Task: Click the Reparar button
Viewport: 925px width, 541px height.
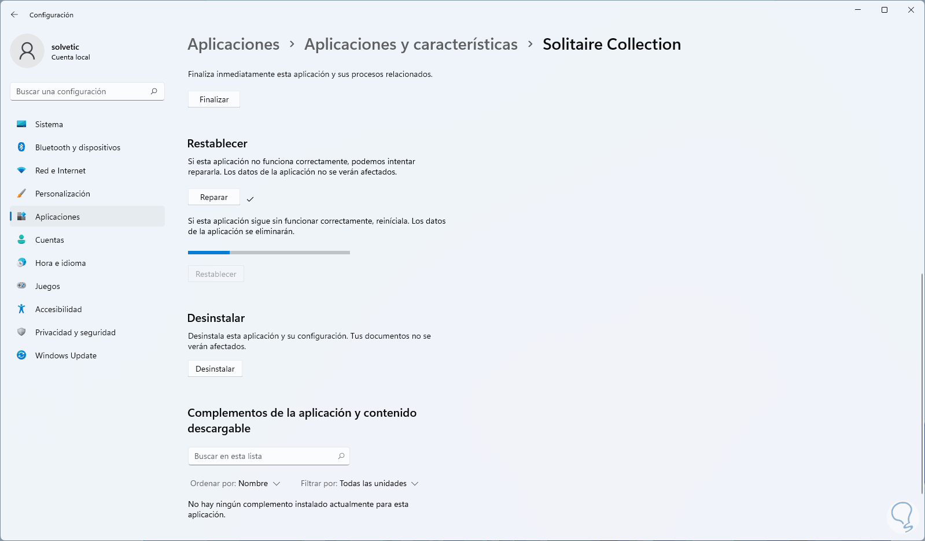Action: click(214, 197)
